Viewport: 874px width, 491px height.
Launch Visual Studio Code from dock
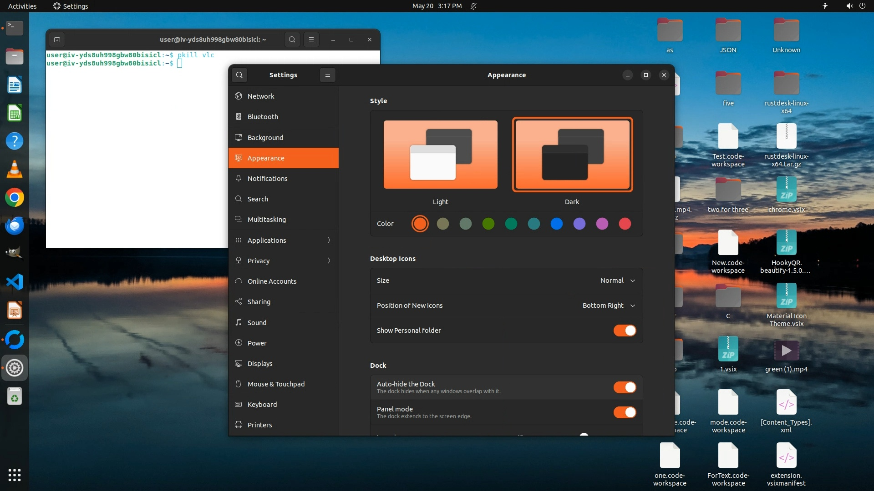pos(15,282)
